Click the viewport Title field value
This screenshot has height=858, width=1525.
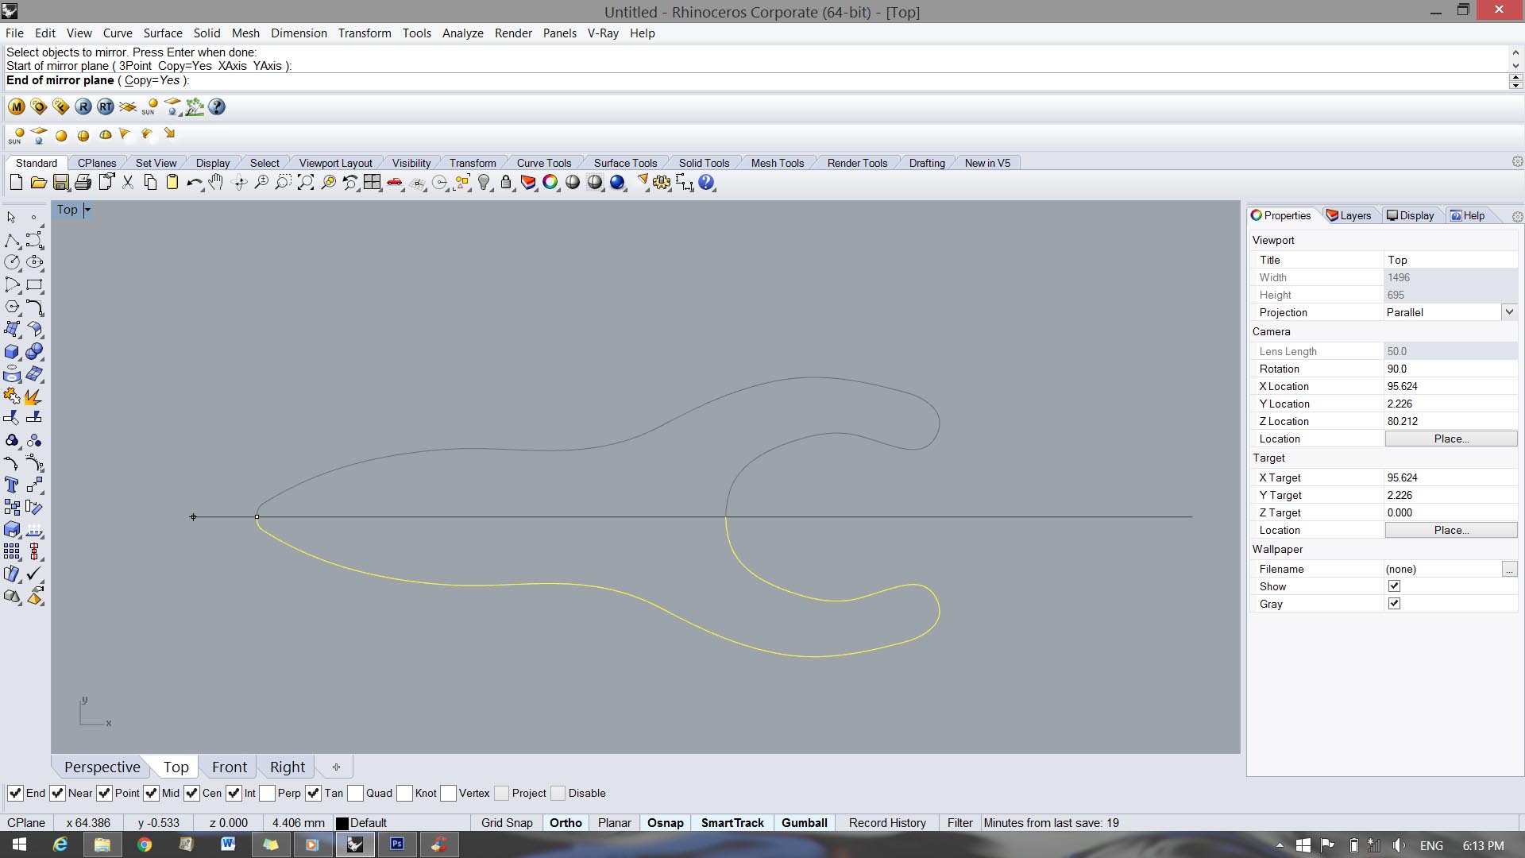tap(1450, 260)
